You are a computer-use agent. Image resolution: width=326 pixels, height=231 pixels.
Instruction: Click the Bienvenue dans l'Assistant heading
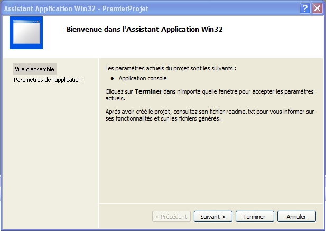[x=144, y=30]
